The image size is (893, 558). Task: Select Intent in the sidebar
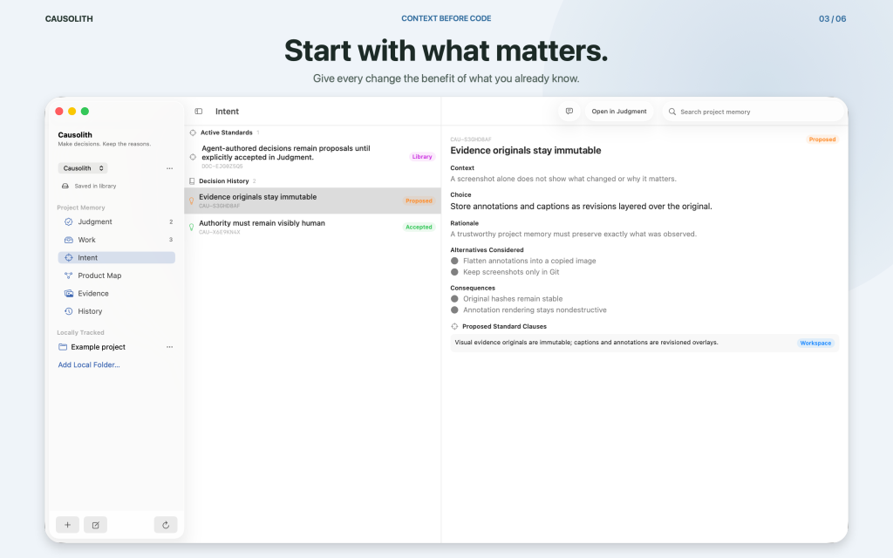click(x=116, y=257)
